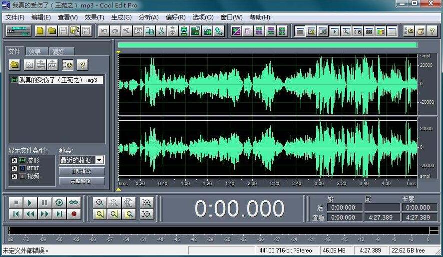Create a new file with the yellow page icon
Image resolution: width=443 pixels, height=257 pixels.
[x=40, y=31]
